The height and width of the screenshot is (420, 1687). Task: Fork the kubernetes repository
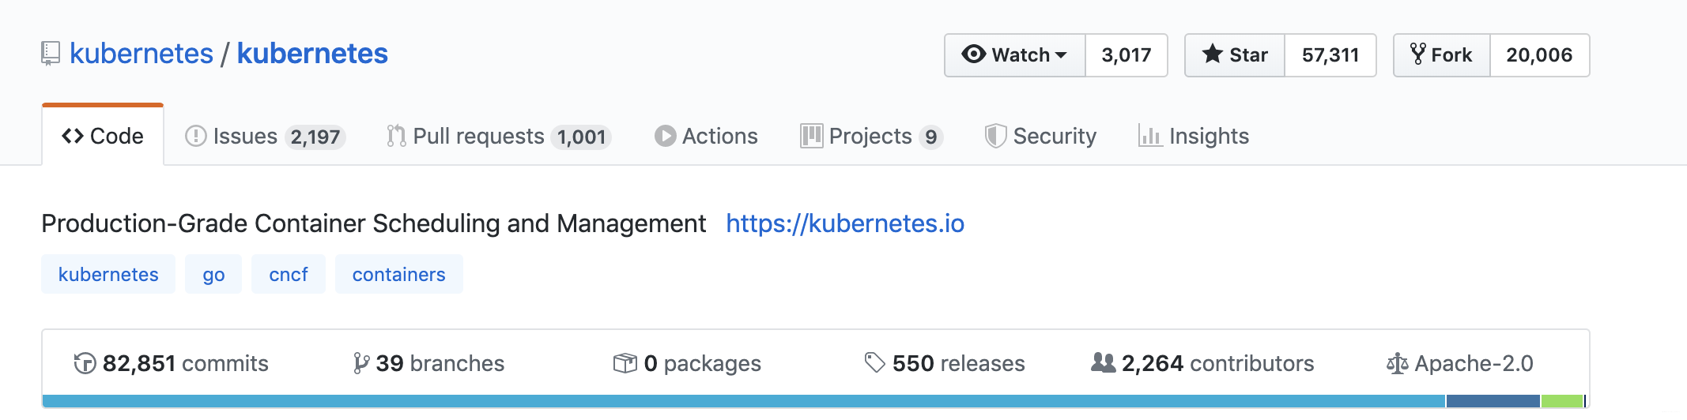[x=1442, y=55]
